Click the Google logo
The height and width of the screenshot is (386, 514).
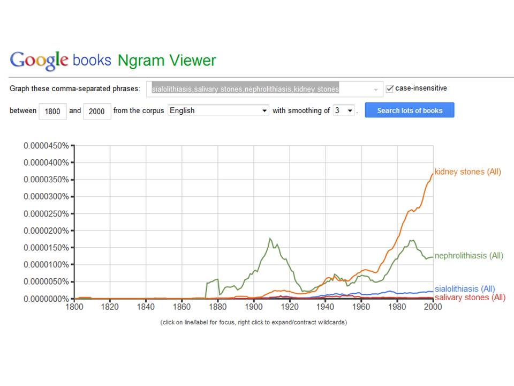[39, 61]
